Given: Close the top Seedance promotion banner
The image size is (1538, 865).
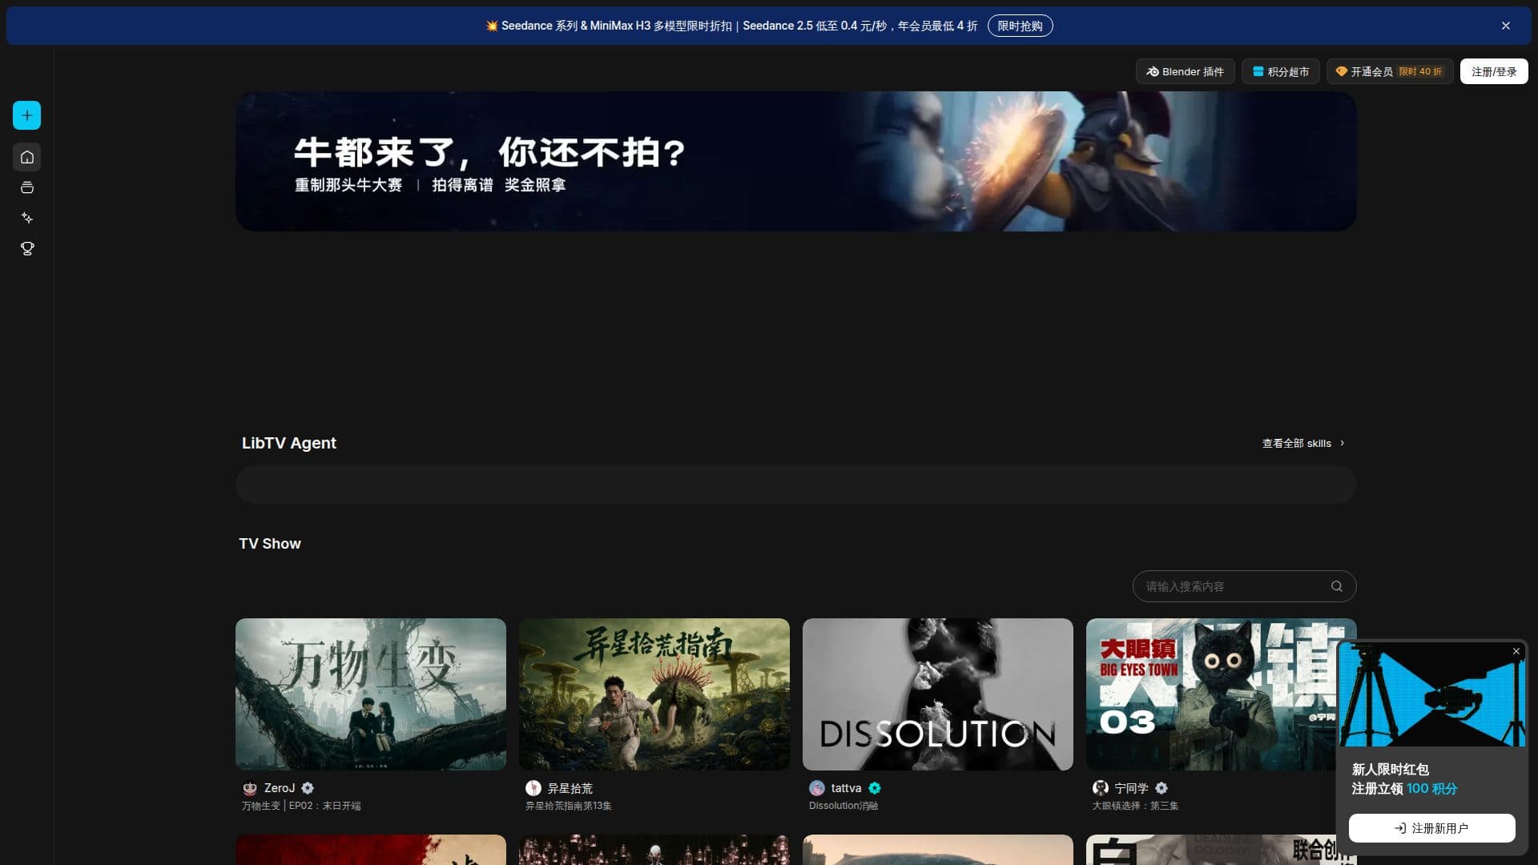Looking at the screenshot, I should (1506, 26).
